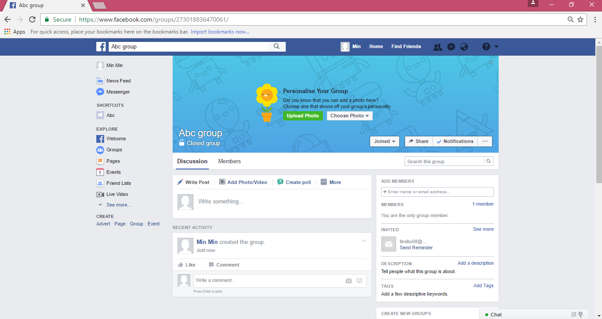Click the Facebook logo in the header
602x319 pixels.
(x=101, y=47)
